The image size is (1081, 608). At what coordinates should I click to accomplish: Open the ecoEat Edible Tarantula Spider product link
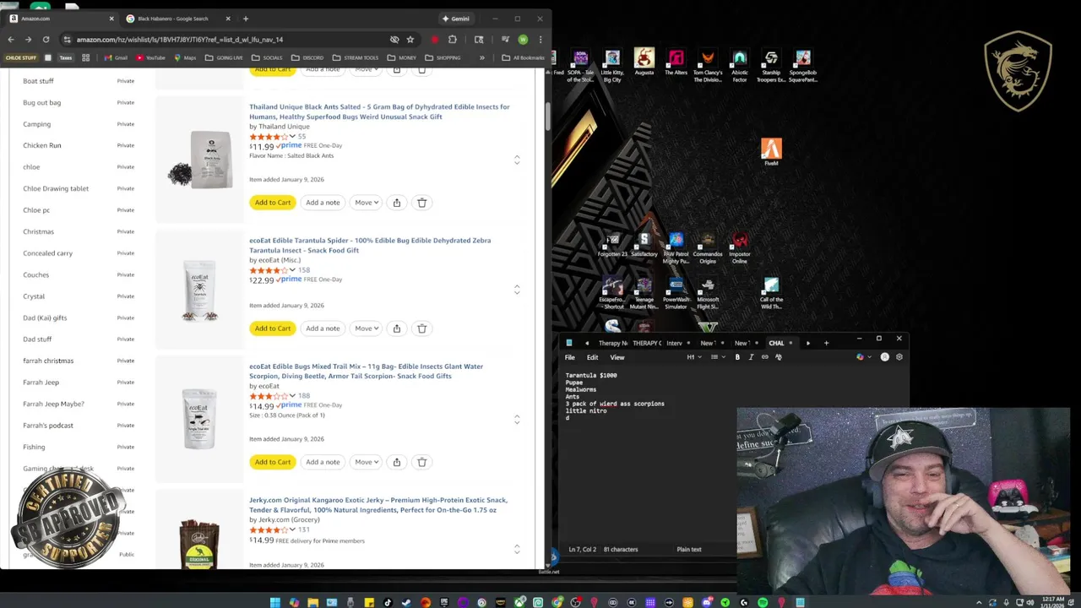tap(370, 245)
